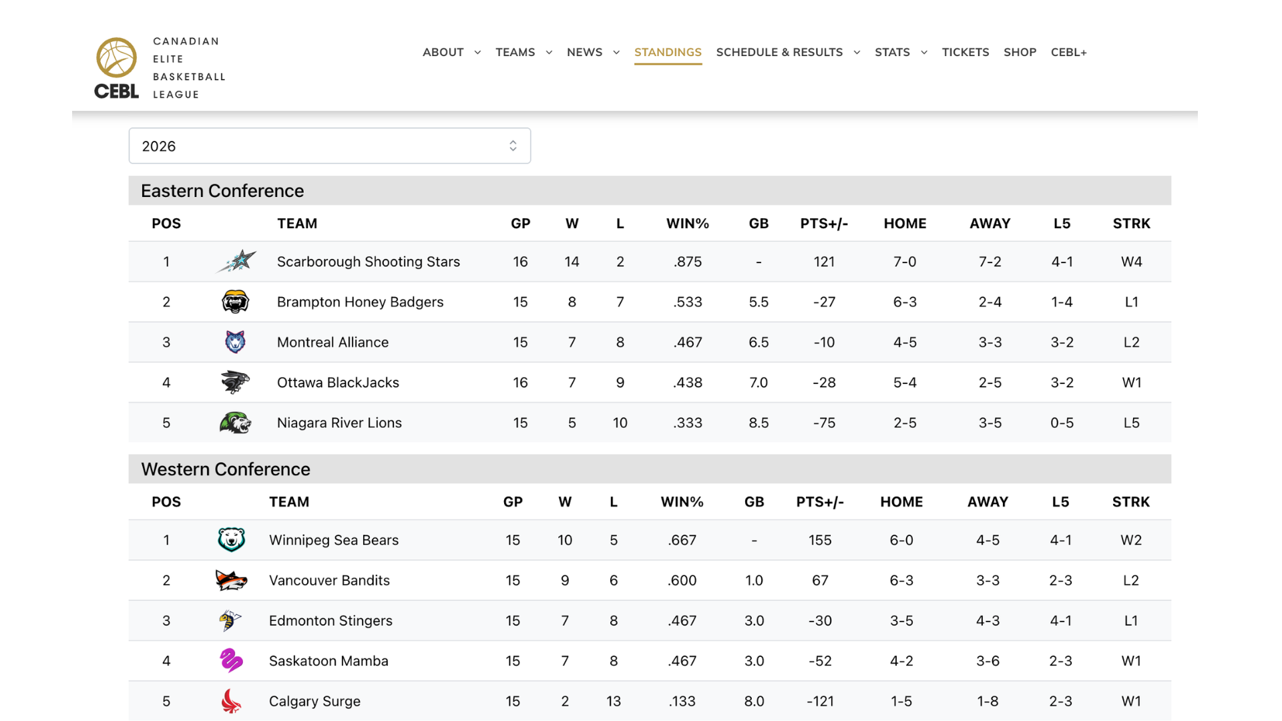Click Winnipeg's 155 point differential
Viewport: 1282px width, 721px height.
(x=820, y=540)
